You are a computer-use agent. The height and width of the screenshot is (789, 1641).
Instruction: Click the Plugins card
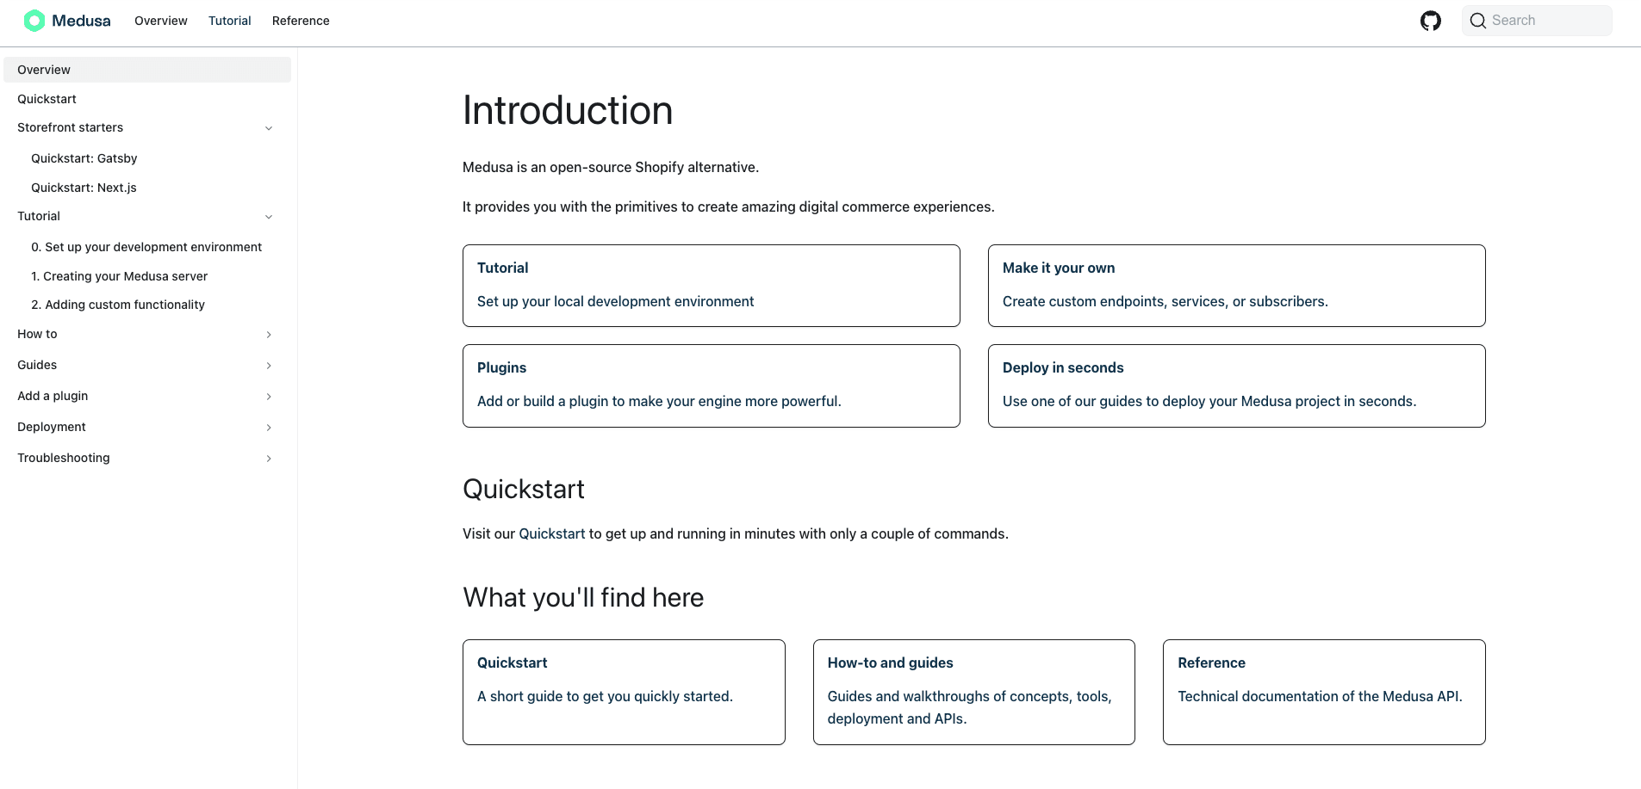click(711, 385)
